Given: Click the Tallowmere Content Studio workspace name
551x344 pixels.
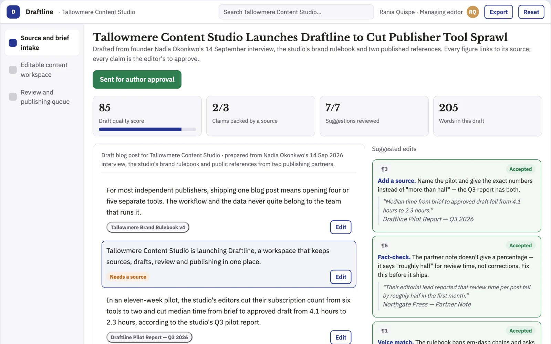Looking at the screenshot, I should click(x=98, y=12).
